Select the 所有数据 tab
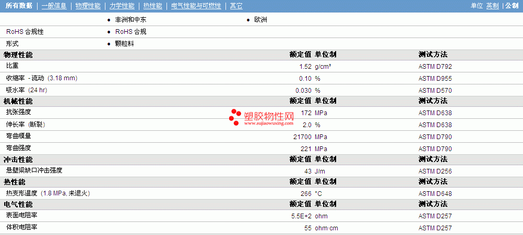Image resolution: width=523 pixels, height=235 pixels. click(19, 6)
